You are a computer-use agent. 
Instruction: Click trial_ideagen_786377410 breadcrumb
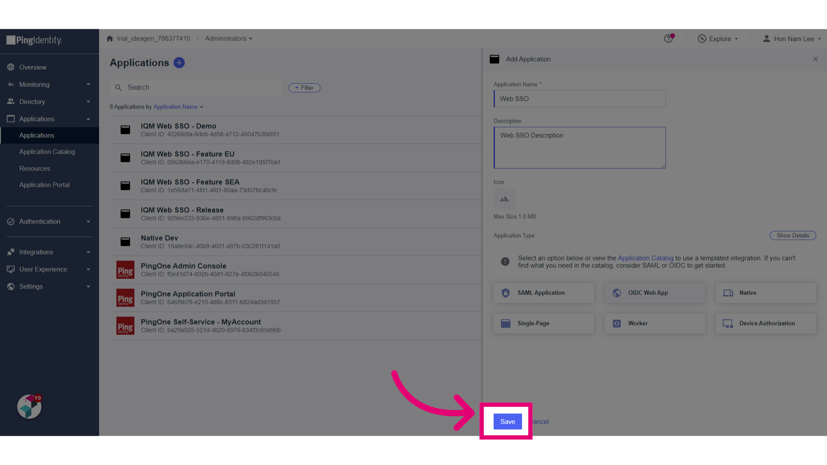click(x=153, y=38)
